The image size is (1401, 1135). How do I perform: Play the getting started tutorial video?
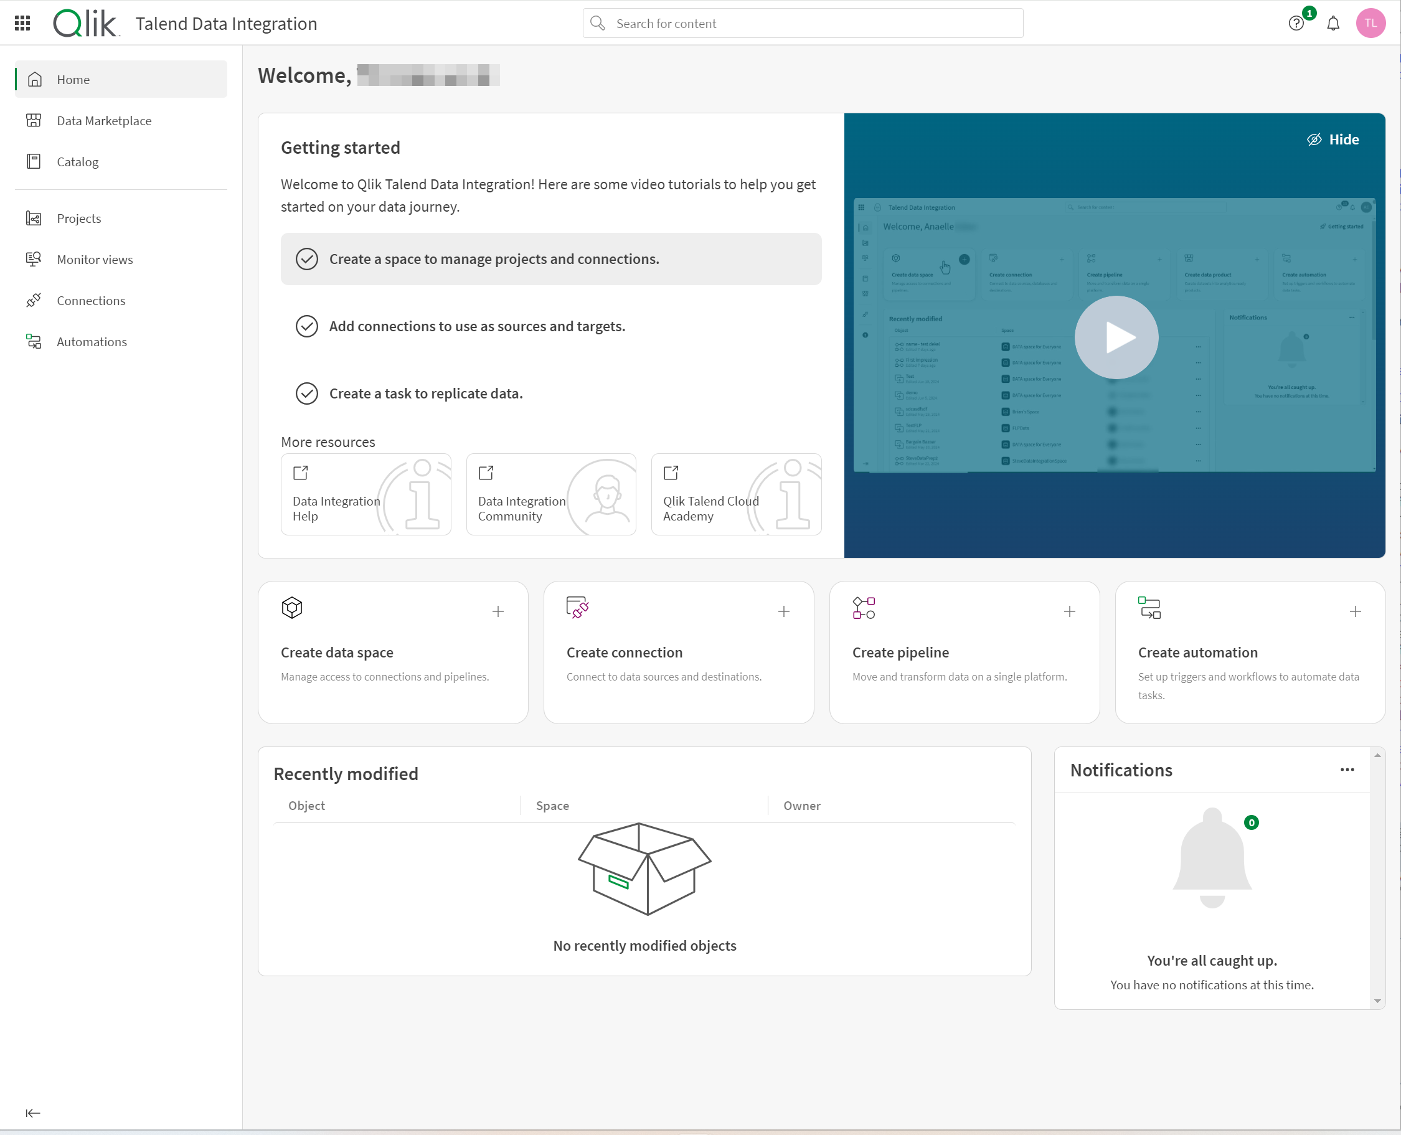1115,335
